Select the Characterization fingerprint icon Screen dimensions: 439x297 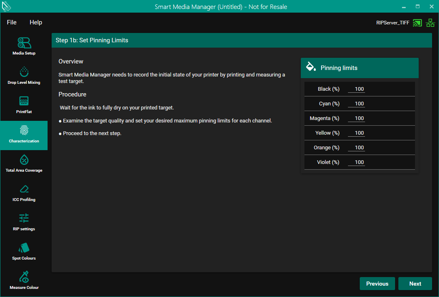(24, 130)
